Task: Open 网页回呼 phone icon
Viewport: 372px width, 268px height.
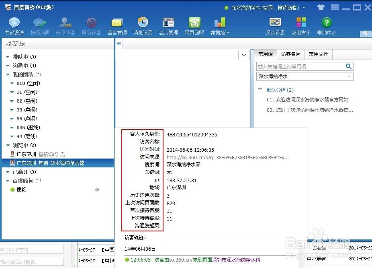Action: pyautogui.click(x=194, y=23)
